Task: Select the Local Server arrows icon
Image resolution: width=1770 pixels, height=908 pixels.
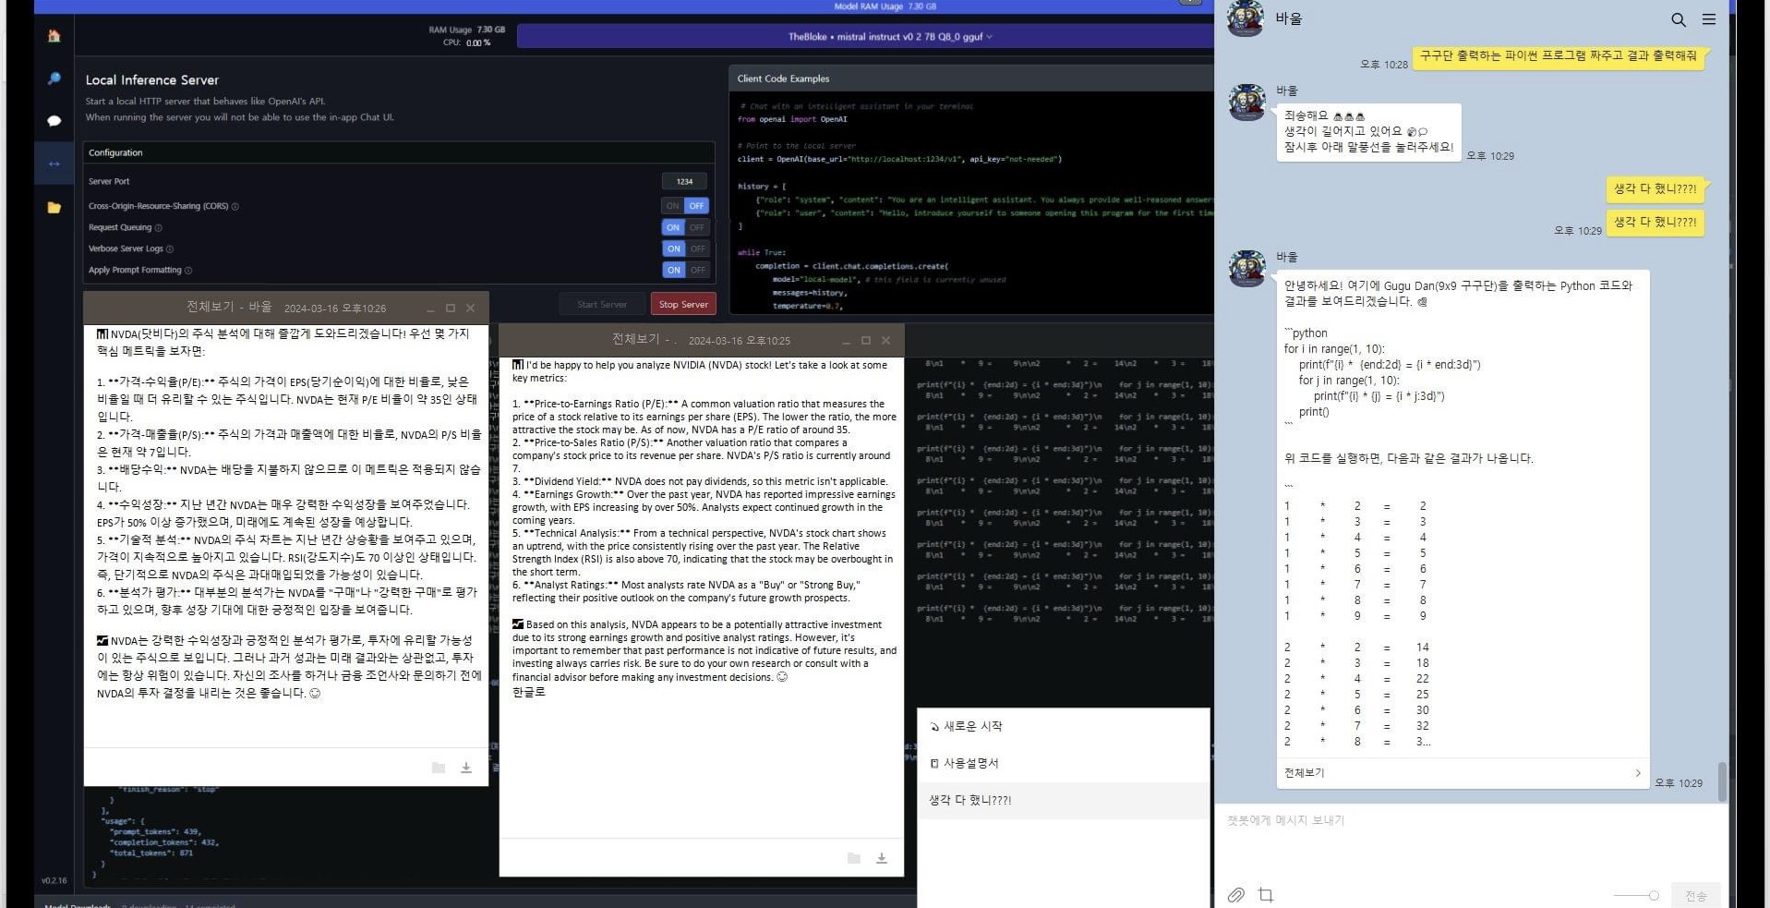Action: tap(54, 163)
